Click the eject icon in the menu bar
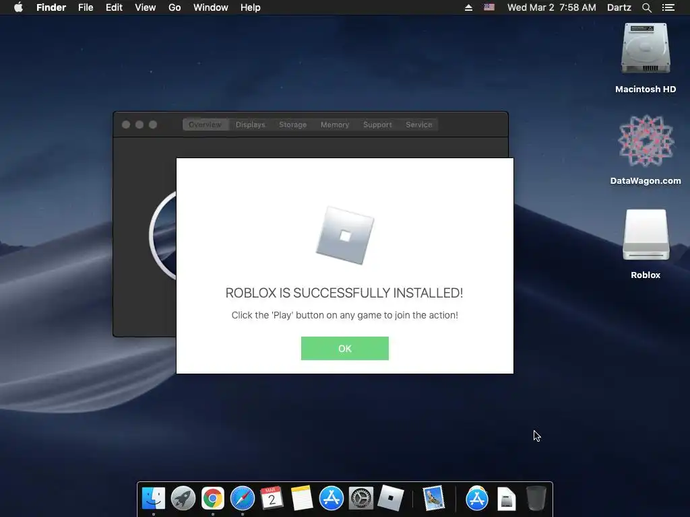Viewport: 690px width, 517px height. coord(469,7)
